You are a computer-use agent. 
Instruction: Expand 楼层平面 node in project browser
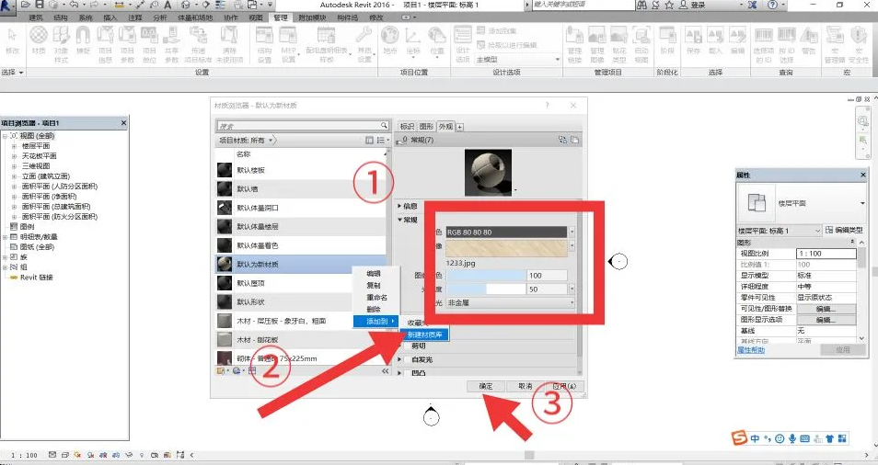click(x=14, y=146)
